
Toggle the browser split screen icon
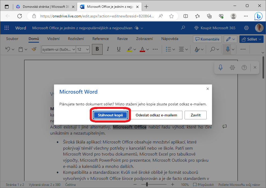click(186, 16)
